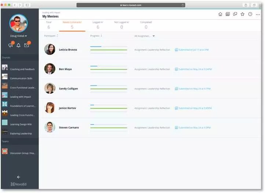Click the learner directory icon beside the home icon
Viewport: 265px width, 193px height.
(228, 14)
